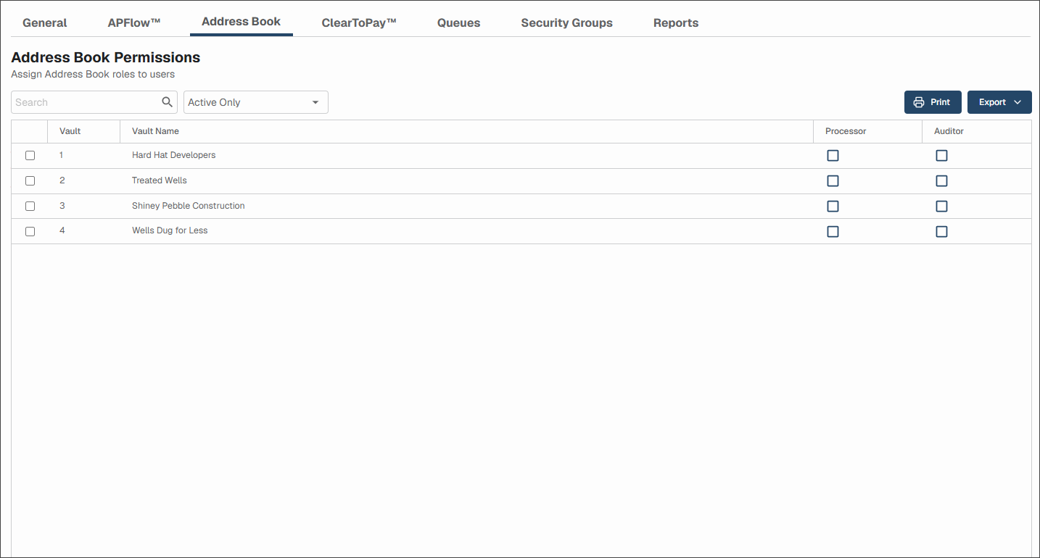This screenshot has height=558, width=1040.
Task: Select the Address Book tab
Action: click(242, 22)
